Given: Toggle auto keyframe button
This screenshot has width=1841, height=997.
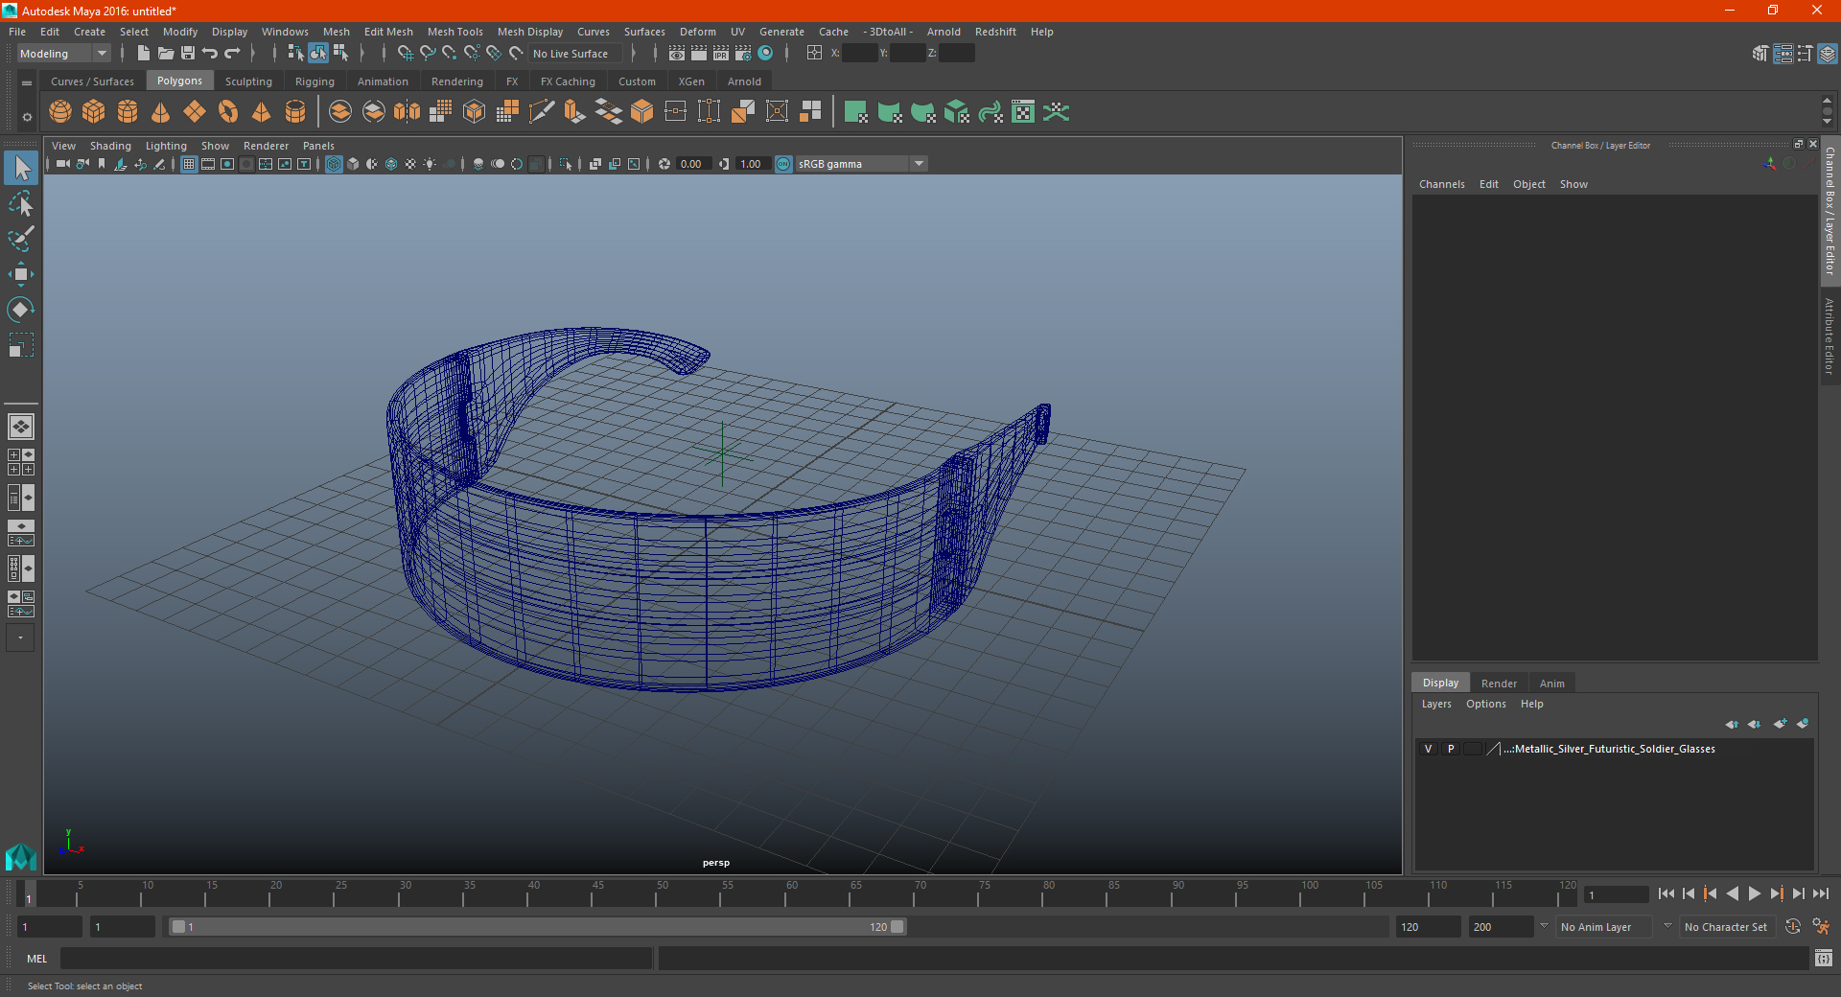Looking at the screenshot, I should [x=1792, y=927].
